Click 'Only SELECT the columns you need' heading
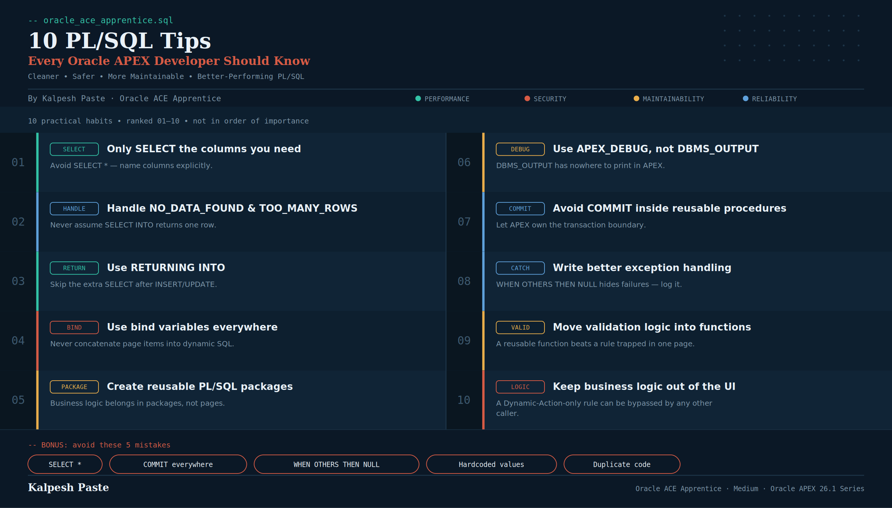 pos(204,149)
